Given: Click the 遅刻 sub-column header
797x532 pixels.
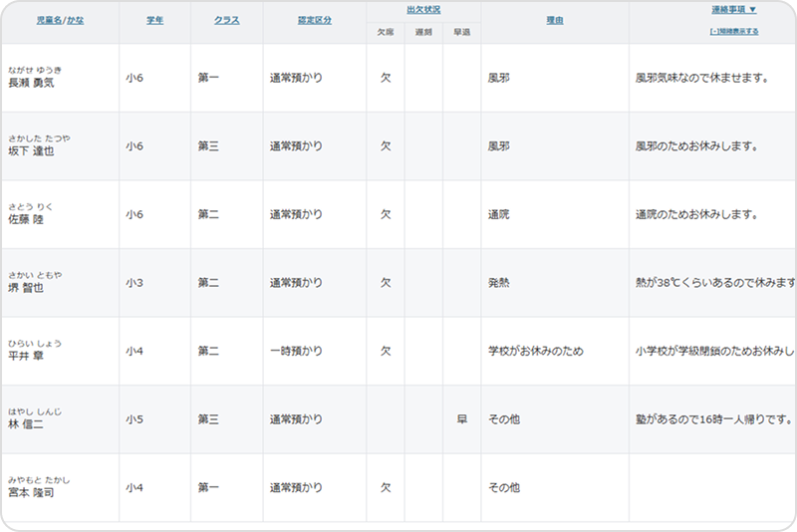Looking at the screenshot, I should (423, 32).
